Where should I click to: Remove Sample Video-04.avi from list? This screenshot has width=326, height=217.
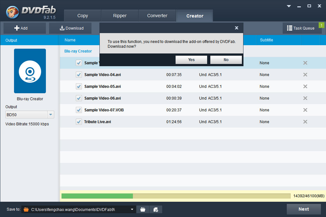point(305,74)
